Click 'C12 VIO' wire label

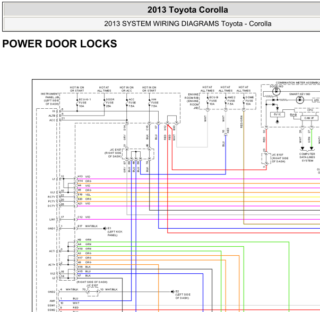(84, 217)
